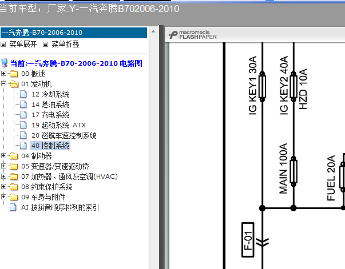Open 14 燃油系统 diagram

[50, 105]
